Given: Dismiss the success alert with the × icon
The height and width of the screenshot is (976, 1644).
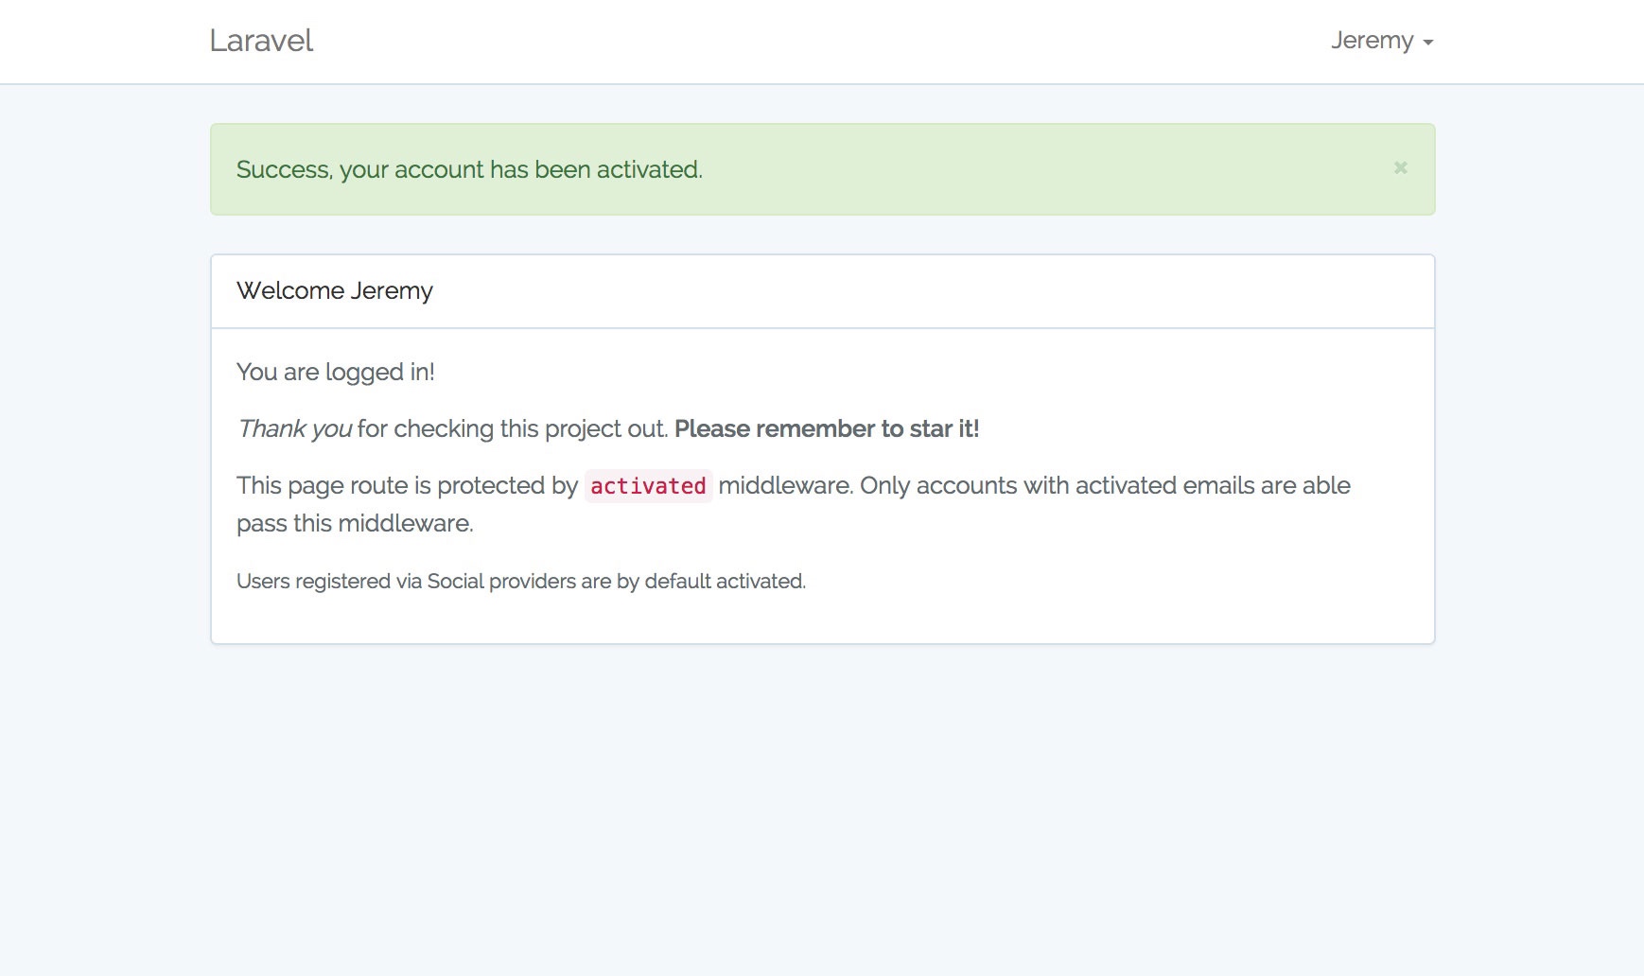Looking at the screenshot, I should 1401,167.
